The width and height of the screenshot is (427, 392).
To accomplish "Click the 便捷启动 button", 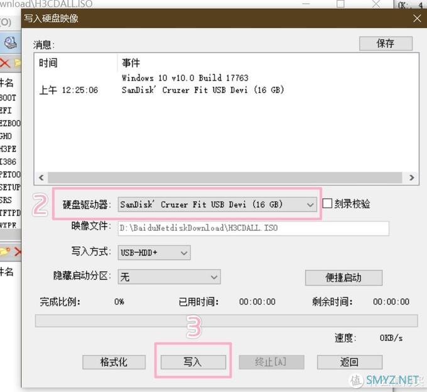I will pos(343,277).
